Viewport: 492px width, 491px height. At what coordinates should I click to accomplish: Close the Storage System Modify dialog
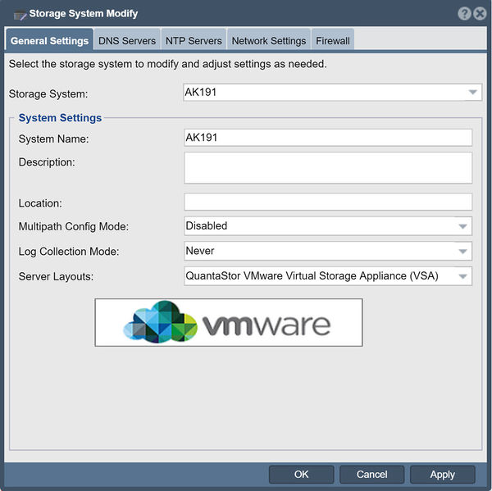click(x=480, y=14)
